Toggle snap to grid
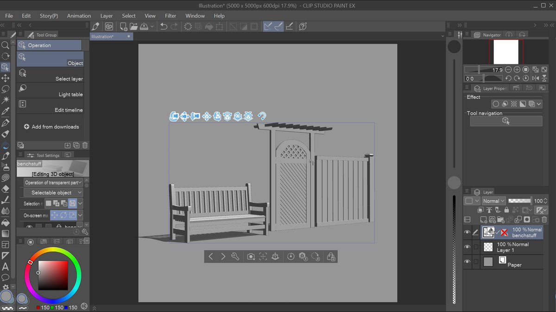This screenshot has height=312, width=556. pyautogui.click(x=290, y=26)
